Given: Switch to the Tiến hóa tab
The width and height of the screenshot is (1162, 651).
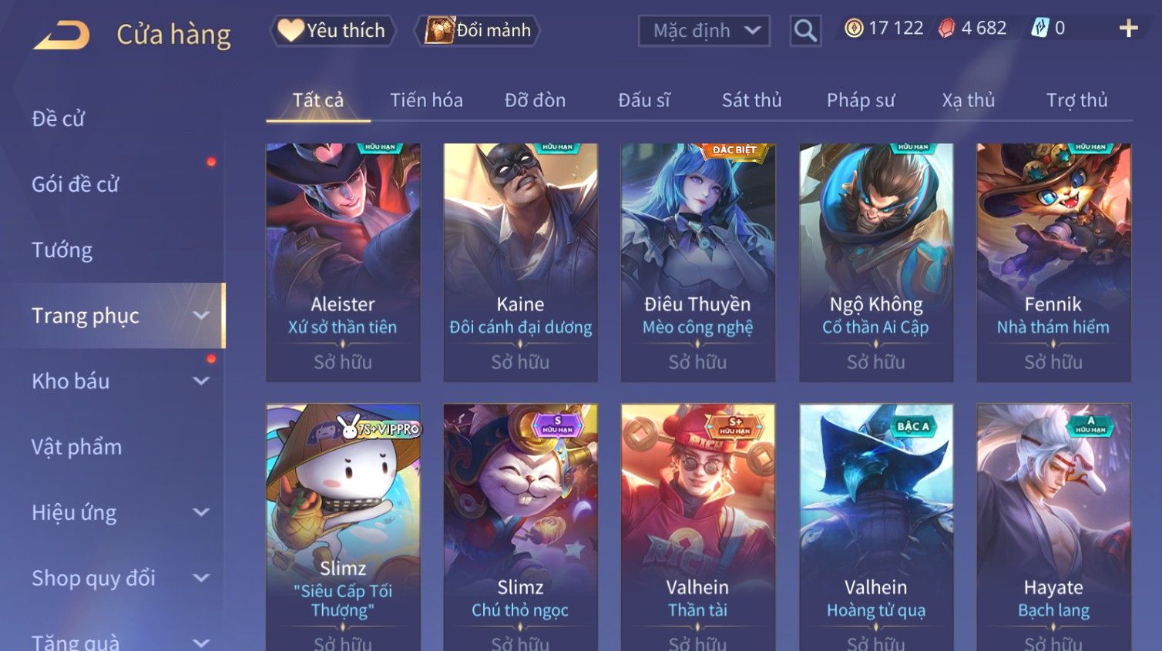Looking at the screenshot, I should pos(426,100).
